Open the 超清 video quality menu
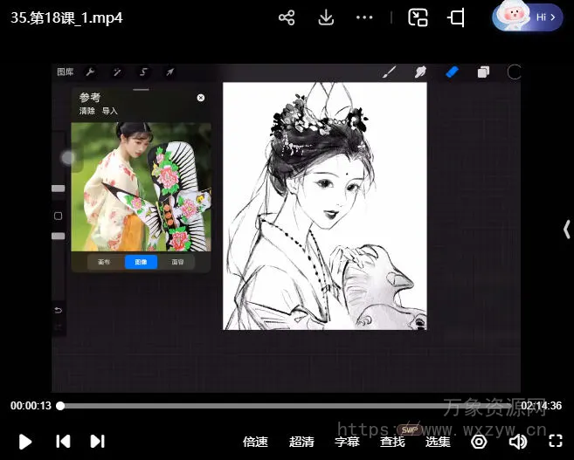The height and width of the screenshot is (460, 574). coord(301,442)
